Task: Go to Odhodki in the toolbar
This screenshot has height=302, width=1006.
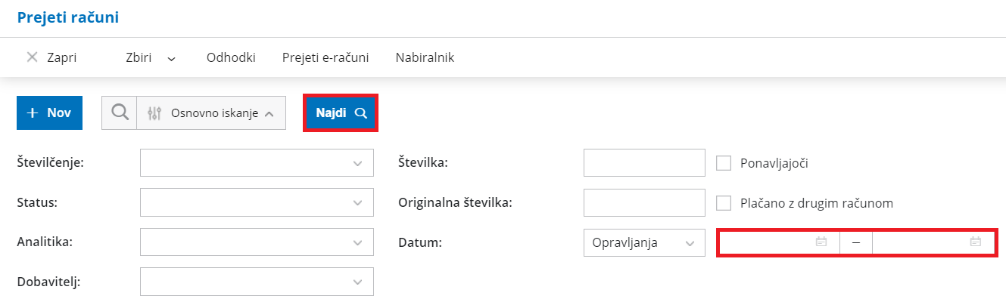Action: pyautogui.click(x=231, y=57)
